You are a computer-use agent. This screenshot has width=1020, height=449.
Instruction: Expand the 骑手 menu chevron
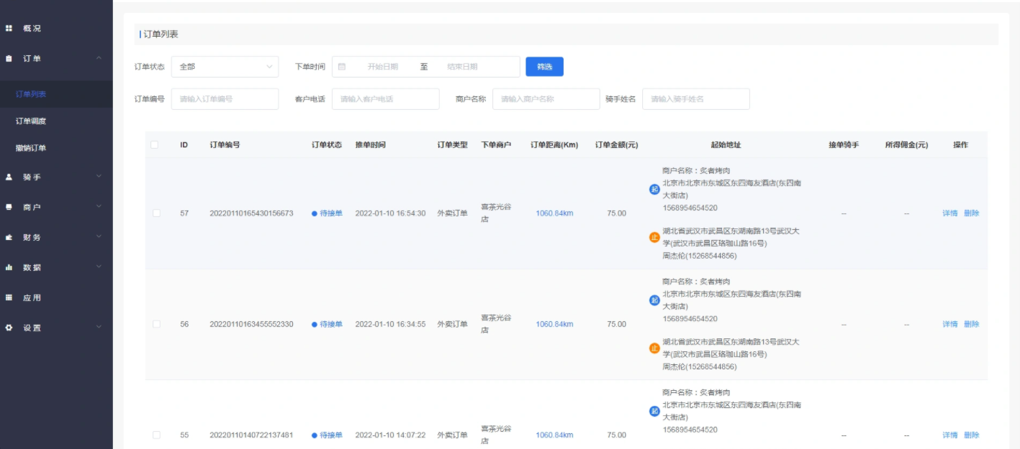pos(99,177)
